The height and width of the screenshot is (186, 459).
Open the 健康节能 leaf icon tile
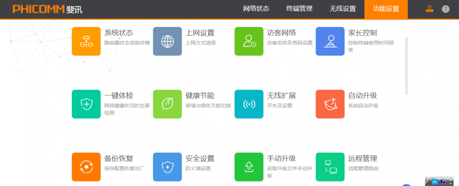(x=168, y=104)
